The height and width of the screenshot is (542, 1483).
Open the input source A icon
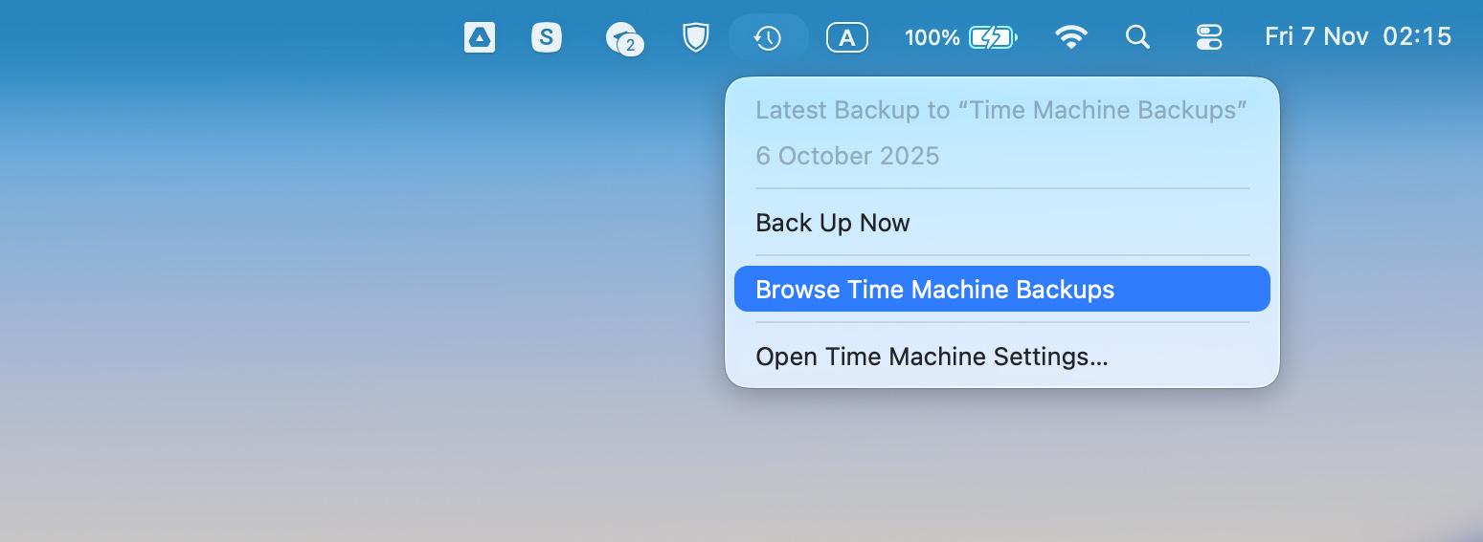click(846, 37)
